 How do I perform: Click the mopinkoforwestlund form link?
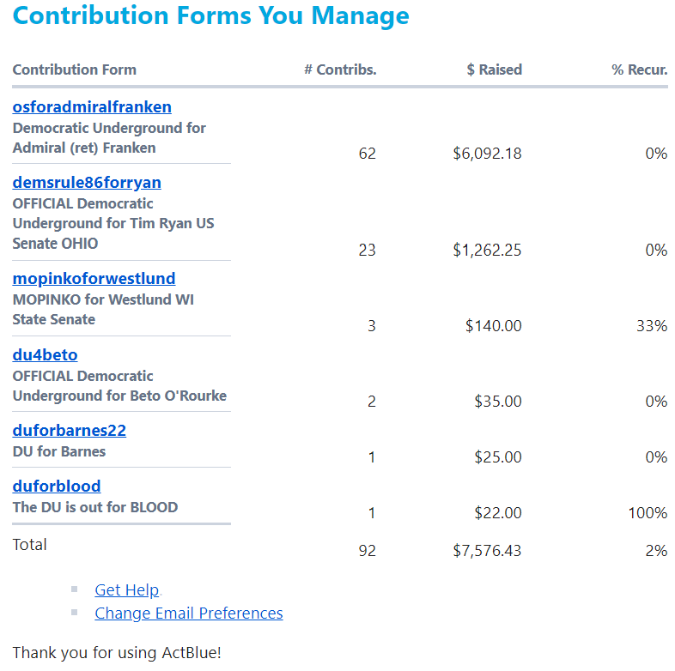pyautogui.click(x=94, y=279)
